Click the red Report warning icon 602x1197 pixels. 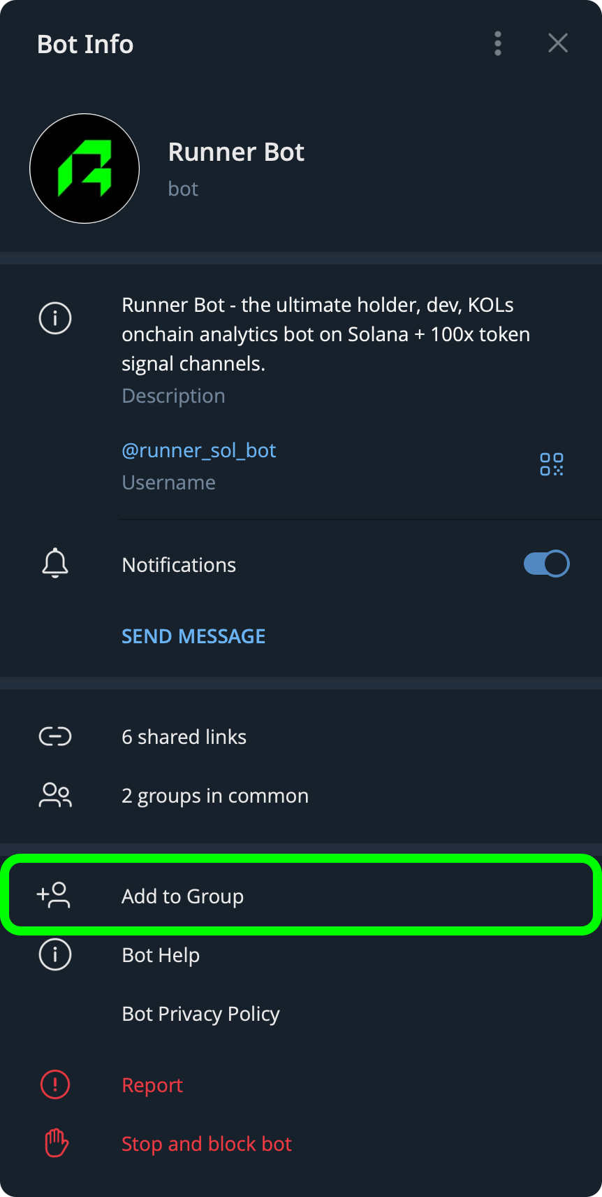pos(55,1084)
